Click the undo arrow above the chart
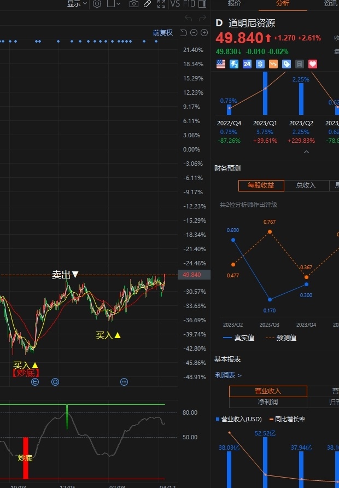The width and height of the screenshot is (339, 488). coord(188,18)
